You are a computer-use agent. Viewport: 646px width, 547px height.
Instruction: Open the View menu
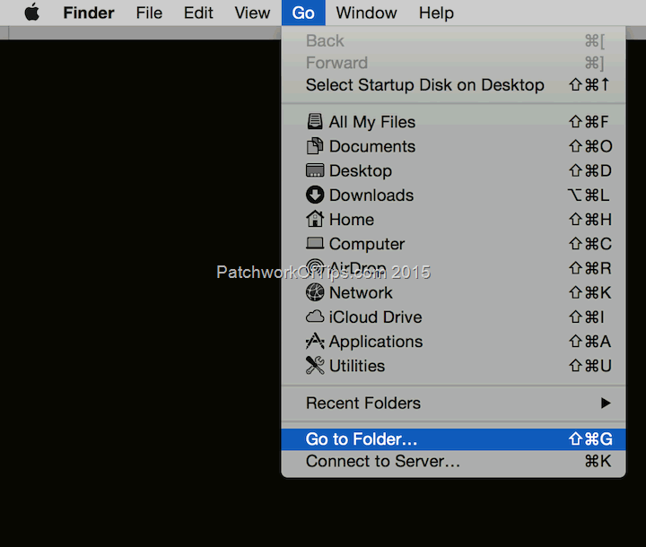252,13
